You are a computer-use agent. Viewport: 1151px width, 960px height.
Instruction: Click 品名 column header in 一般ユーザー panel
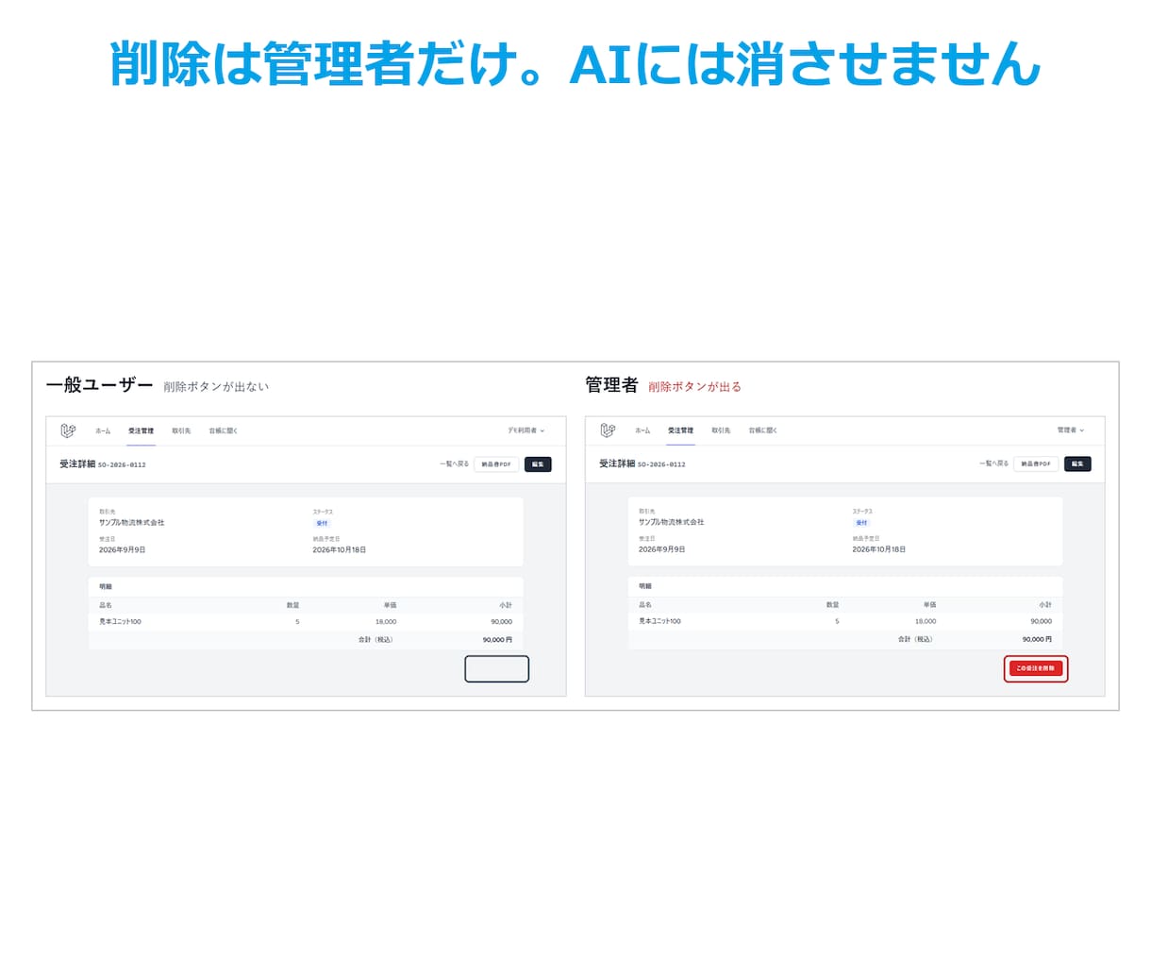106,605
